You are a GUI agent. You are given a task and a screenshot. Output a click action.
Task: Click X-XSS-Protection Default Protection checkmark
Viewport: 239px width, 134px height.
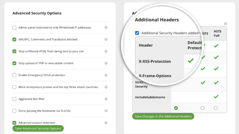coord(191,61)
